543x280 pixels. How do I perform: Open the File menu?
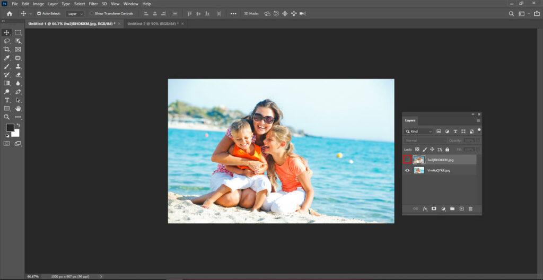(x=15, y=4)
